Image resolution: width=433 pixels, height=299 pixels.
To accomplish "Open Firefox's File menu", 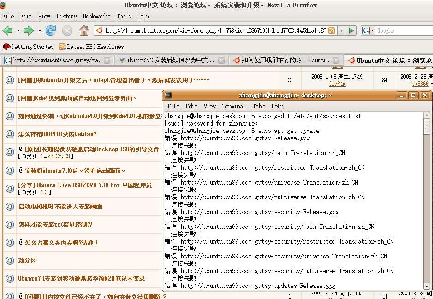I will pyautogui.click(x=8, y=17).
